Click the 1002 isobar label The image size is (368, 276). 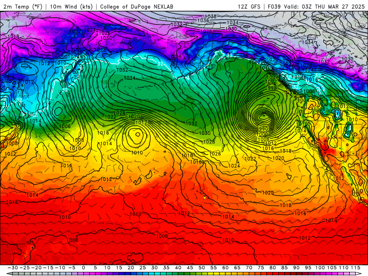tap(270, 81)
